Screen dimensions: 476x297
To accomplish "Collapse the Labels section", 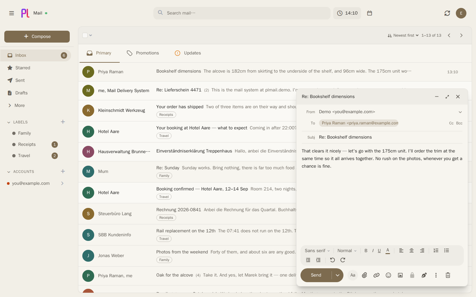I will click(x=9, y=122).
